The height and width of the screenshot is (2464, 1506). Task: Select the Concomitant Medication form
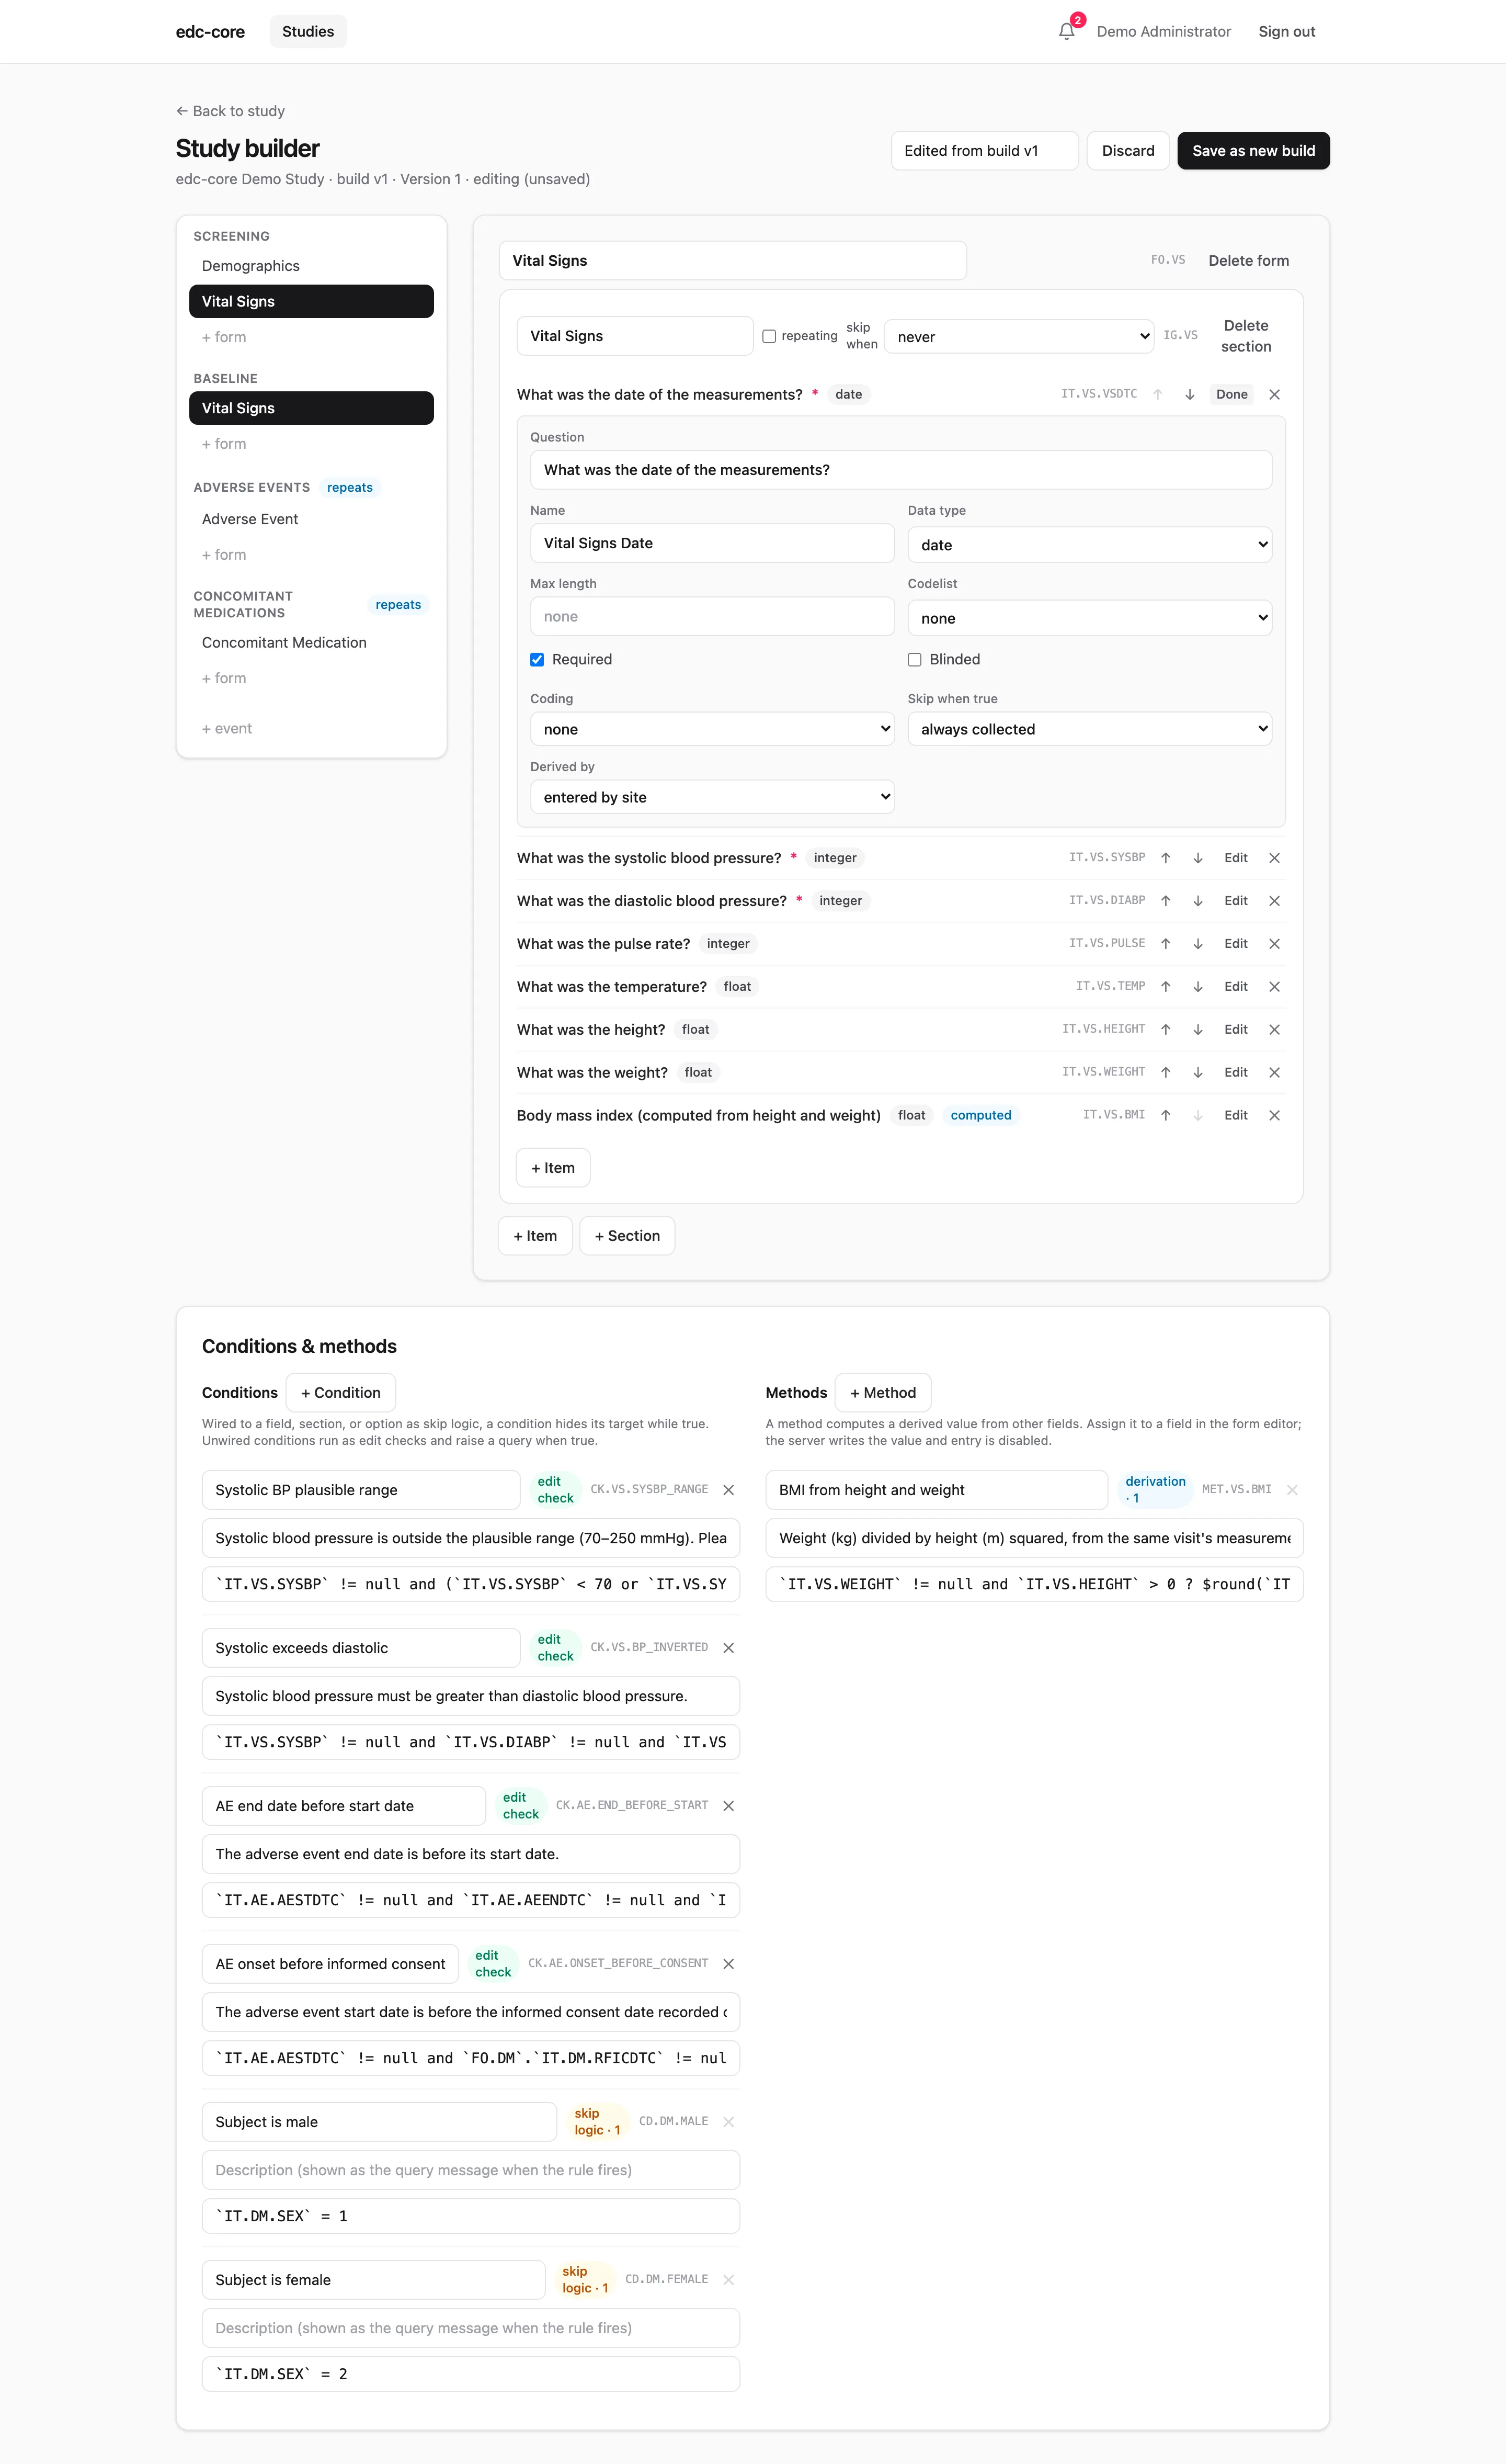tap(311, 642)
